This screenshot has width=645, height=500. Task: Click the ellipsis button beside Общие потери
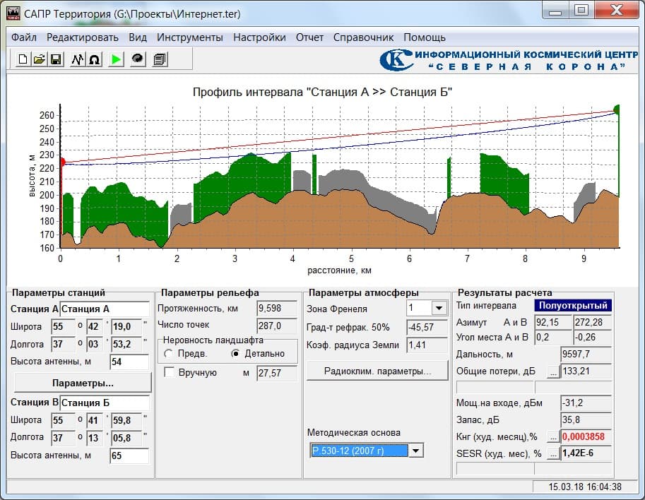(552, 371)
